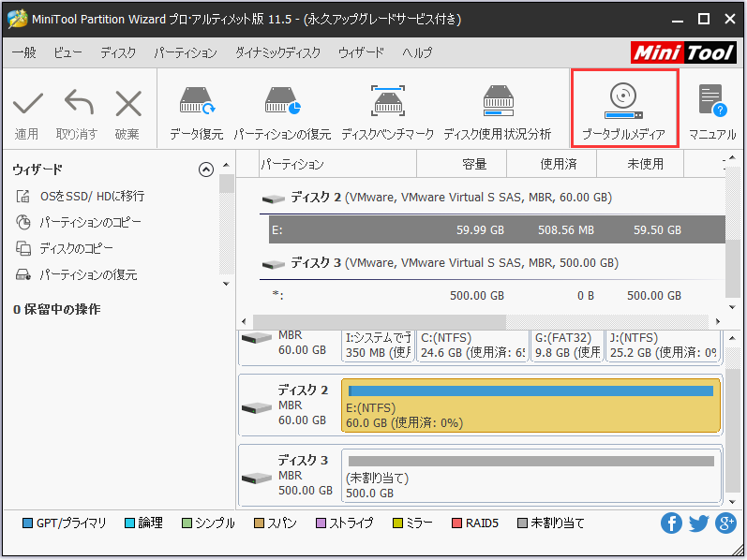The width and height of the screenshot is (747, 560).
Task: Click RAID5 legend color swatch
Action: click(456, 523)
